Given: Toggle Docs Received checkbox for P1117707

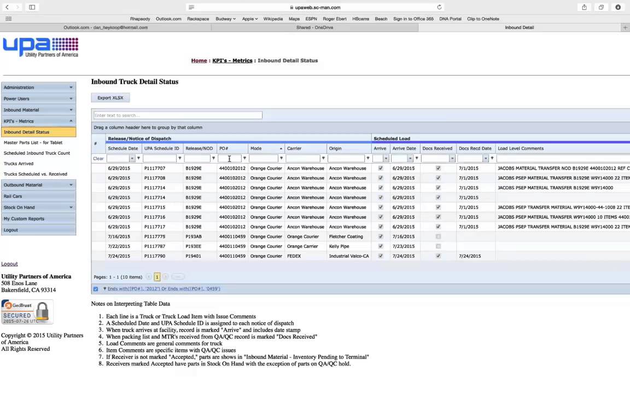Looking at the screenshot, I should (x=438, y=169).
